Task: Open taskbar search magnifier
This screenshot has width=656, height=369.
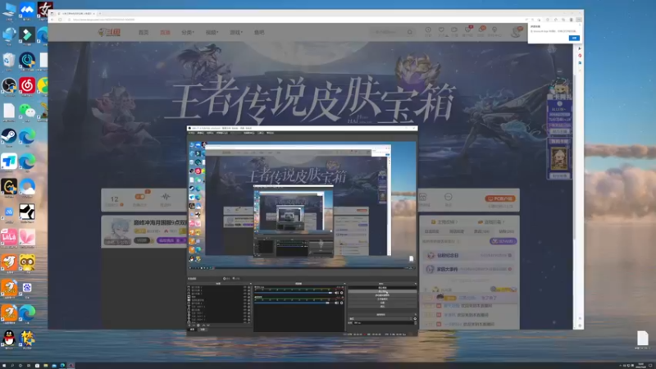Action: 12,365
